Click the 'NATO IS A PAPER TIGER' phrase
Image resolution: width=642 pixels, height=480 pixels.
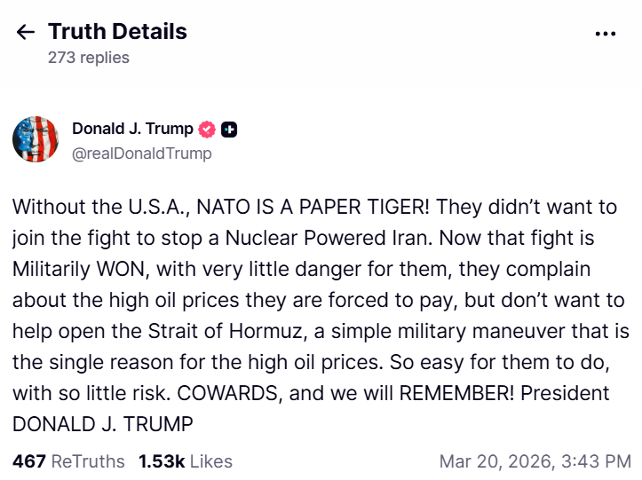[x=301, y=208]
